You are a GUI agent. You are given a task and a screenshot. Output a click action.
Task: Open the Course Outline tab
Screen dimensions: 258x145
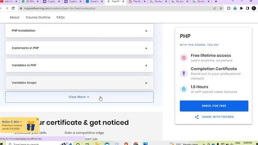click(38, 17)
